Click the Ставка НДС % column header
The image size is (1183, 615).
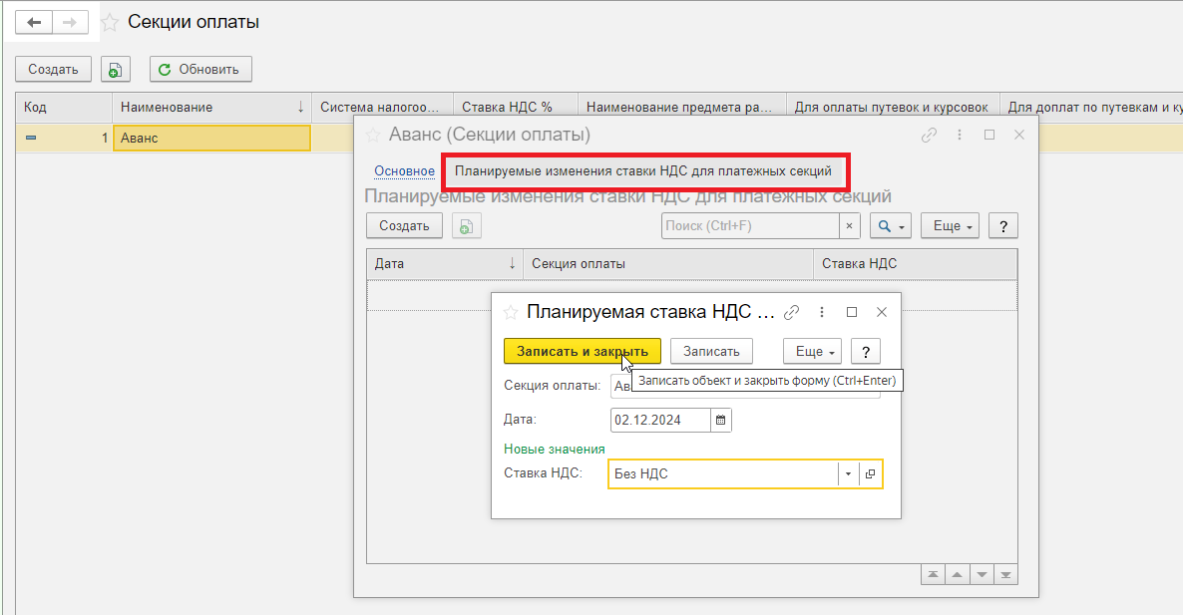pyautogui.click(x=516, y=107)
